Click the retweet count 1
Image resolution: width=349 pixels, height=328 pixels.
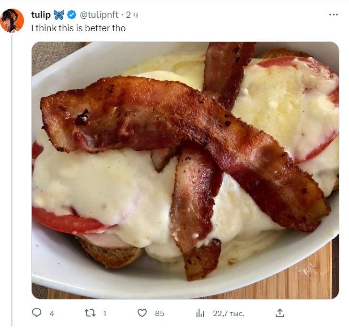click(105, 313)
